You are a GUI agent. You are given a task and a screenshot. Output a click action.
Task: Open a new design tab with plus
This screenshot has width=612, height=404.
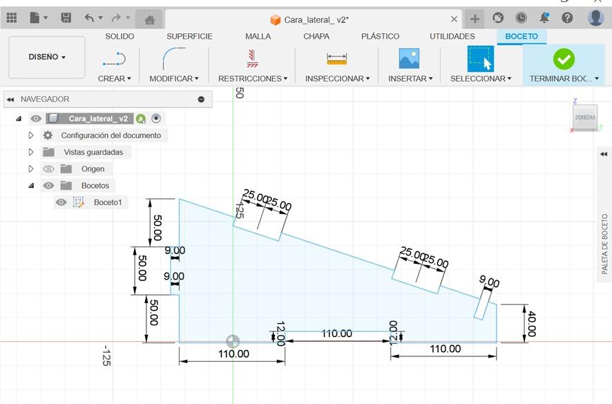click(475, 19)
